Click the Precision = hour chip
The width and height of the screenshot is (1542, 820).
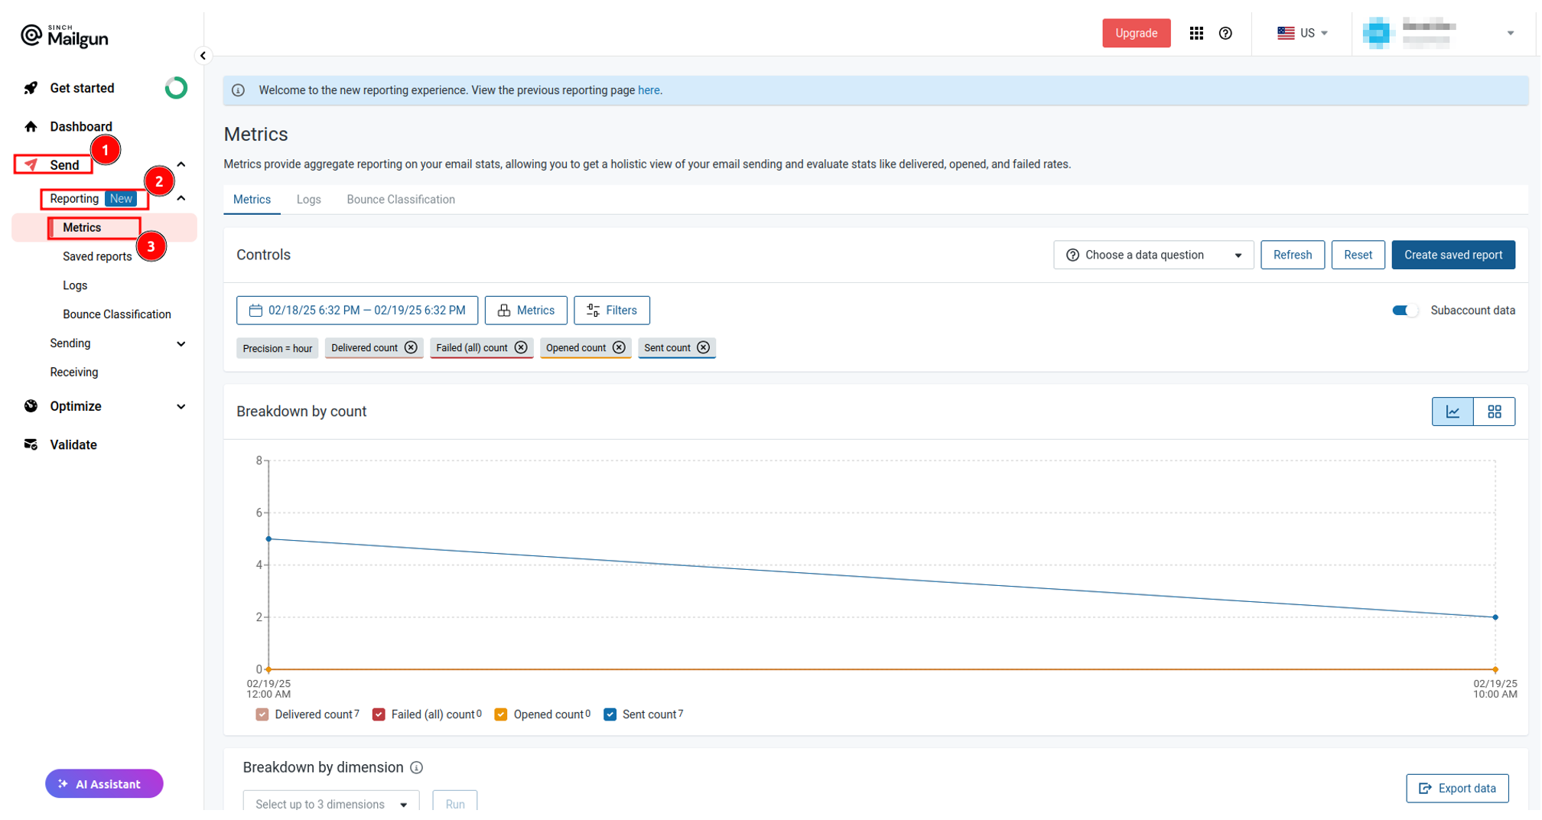tap(277, 348)
